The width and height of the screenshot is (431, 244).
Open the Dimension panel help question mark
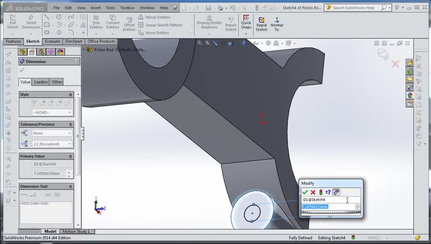[x=76, y=62]
